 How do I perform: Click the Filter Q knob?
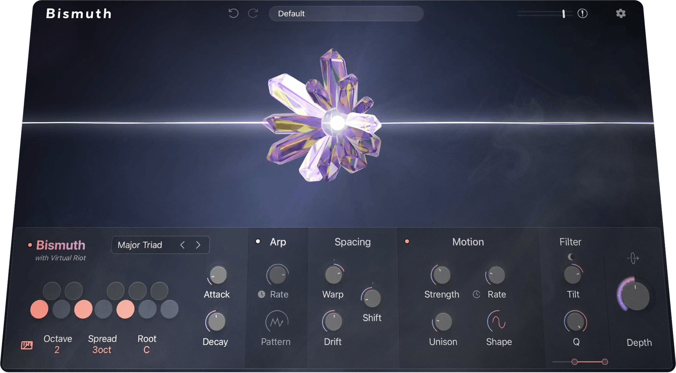click(575, 322)
